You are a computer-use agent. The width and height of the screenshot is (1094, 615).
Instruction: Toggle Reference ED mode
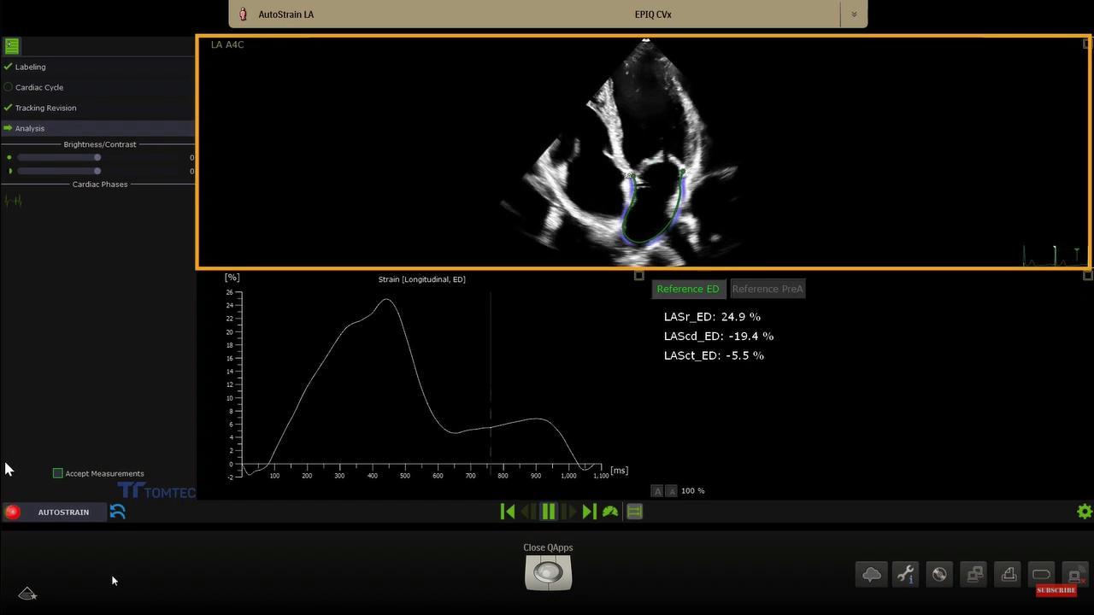(688, 289)
